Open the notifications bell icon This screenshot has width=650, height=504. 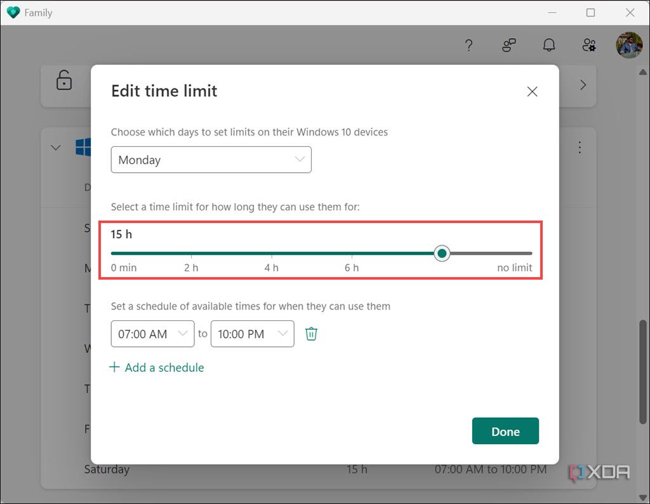pyautogui.click(x=548, y=45)
